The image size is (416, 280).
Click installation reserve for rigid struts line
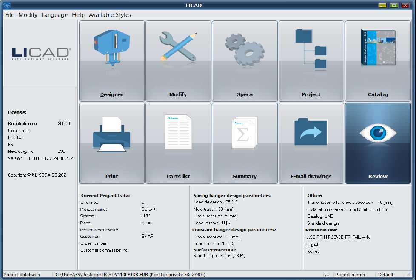[348, 209]
